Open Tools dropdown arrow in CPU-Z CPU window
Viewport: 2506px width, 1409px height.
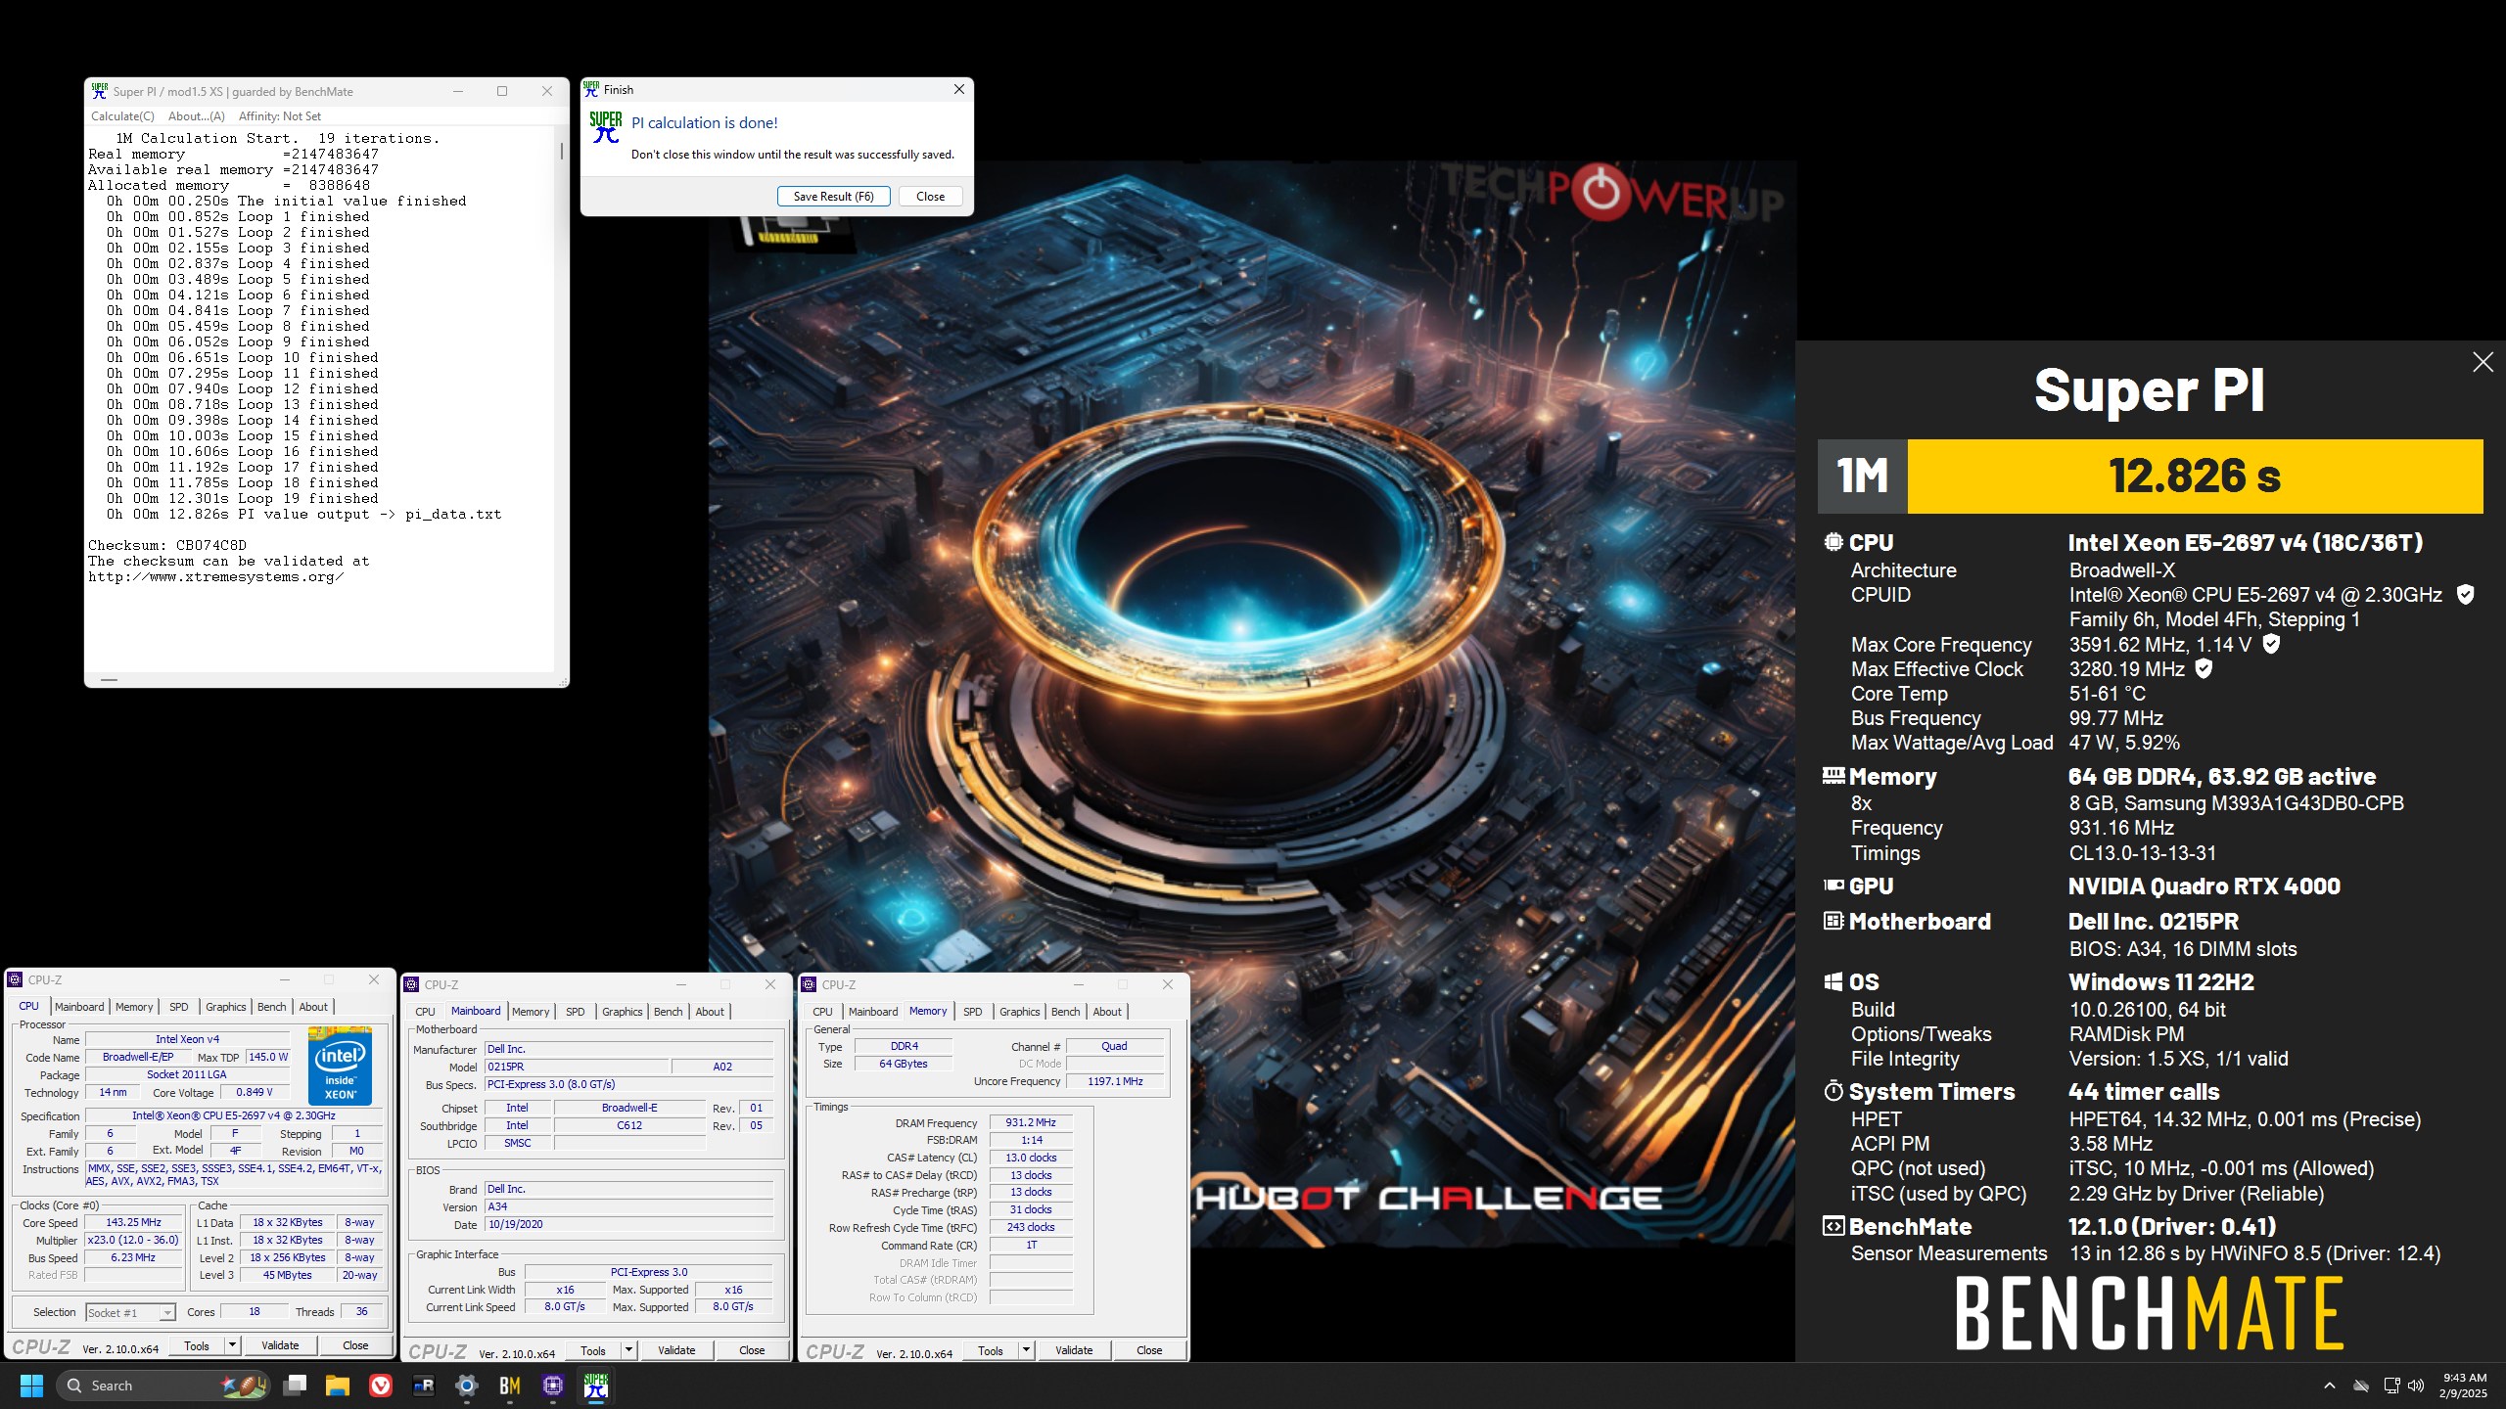[x=232, y=1345]
